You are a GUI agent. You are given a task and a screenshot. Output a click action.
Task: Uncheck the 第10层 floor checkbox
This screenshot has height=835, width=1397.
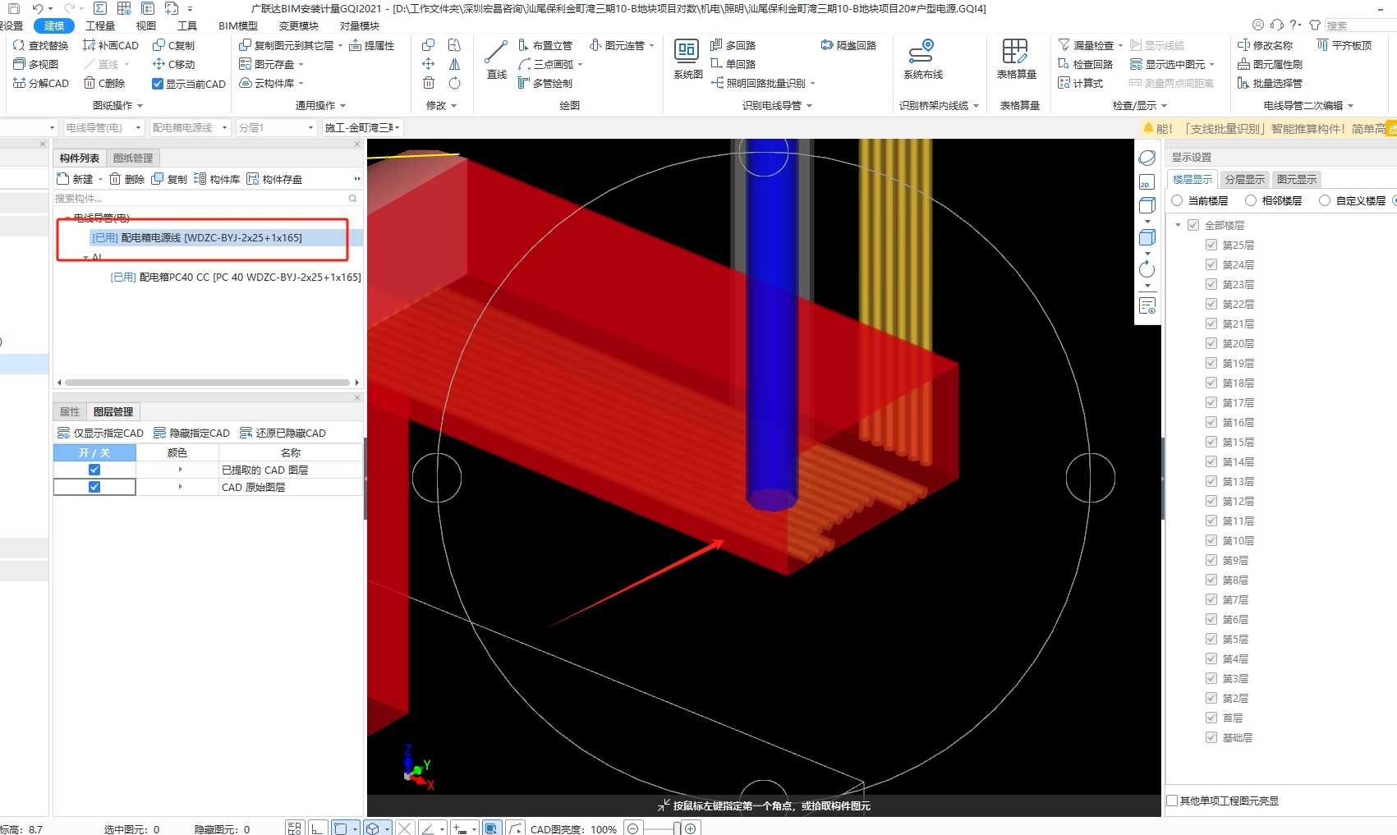1211,540
